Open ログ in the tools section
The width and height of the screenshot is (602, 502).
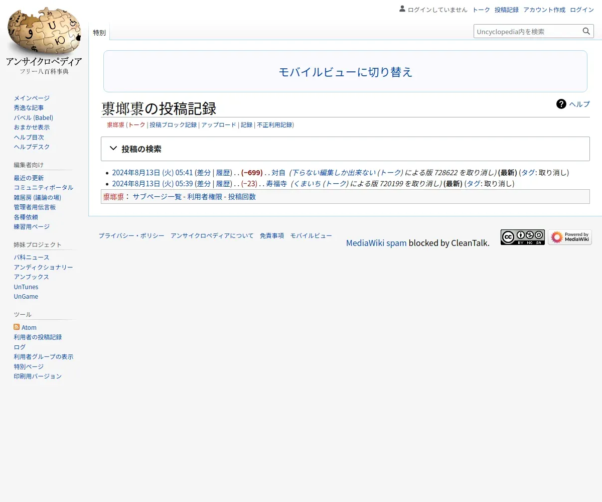tap(20, 347)
